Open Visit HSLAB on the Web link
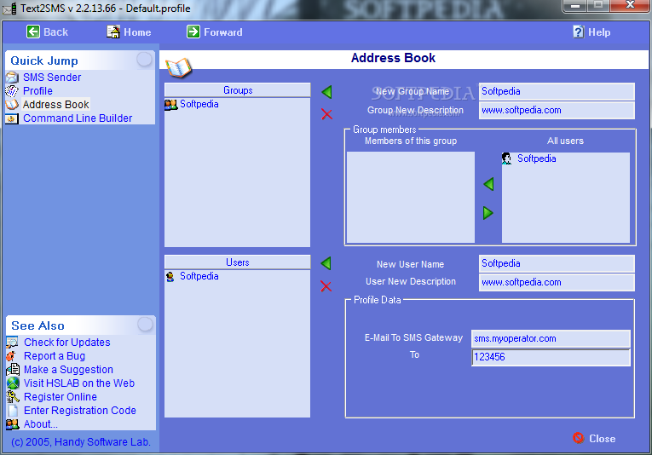Screen dimensions: 652x455 tap(79, 383)
